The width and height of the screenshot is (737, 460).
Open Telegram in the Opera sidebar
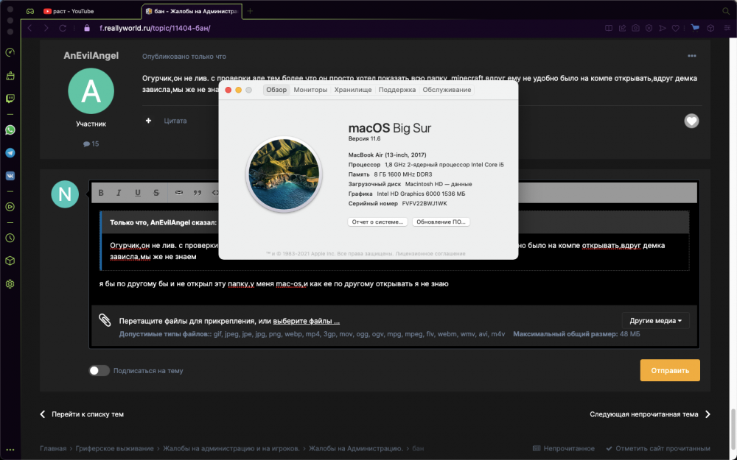[10, 153]
